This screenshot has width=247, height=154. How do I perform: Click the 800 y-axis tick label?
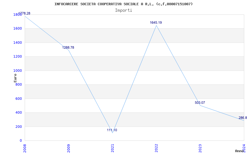(19, 84)
